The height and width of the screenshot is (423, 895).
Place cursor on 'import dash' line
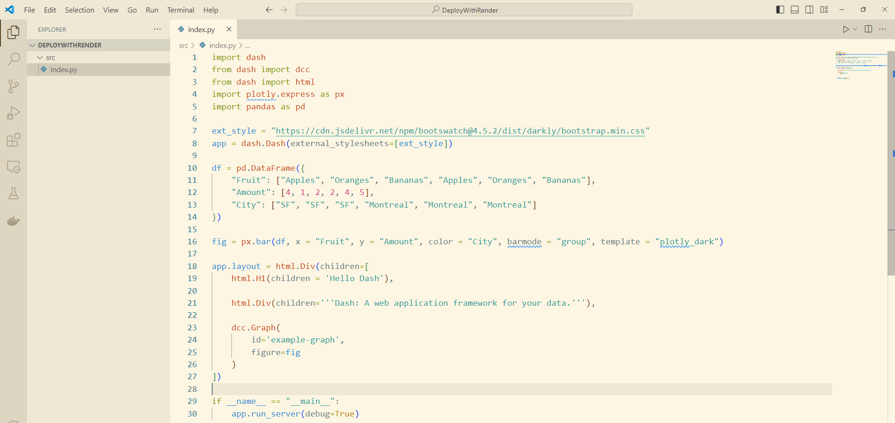[x=239, y=57]
